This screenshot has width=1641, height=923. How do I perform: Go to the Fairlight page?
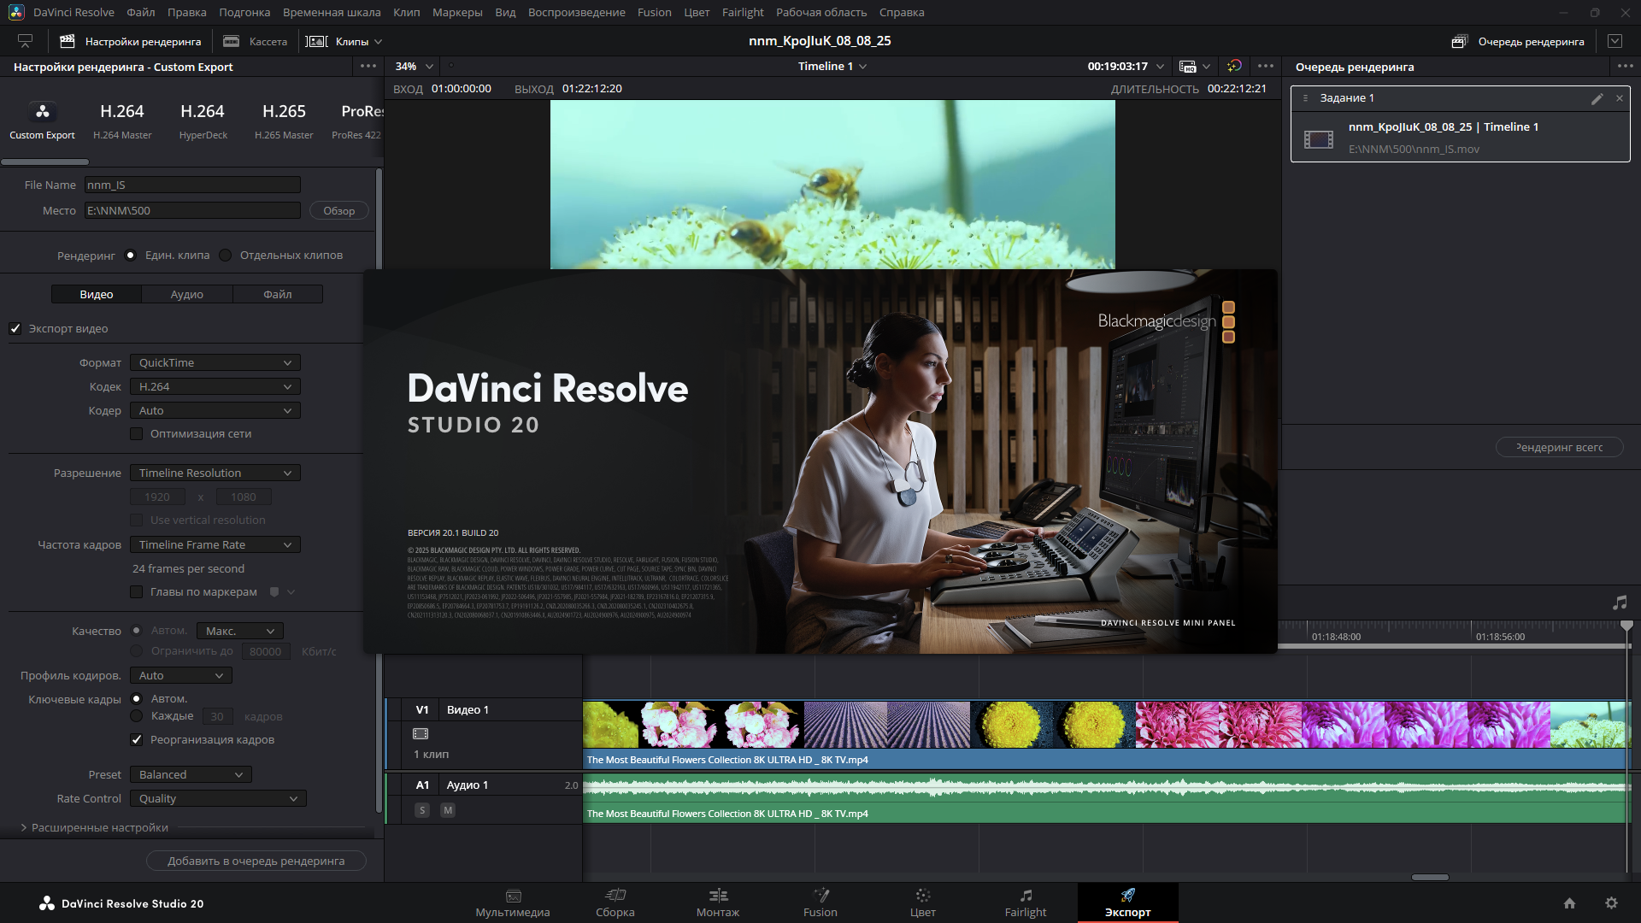click(x=1026, y=903)
